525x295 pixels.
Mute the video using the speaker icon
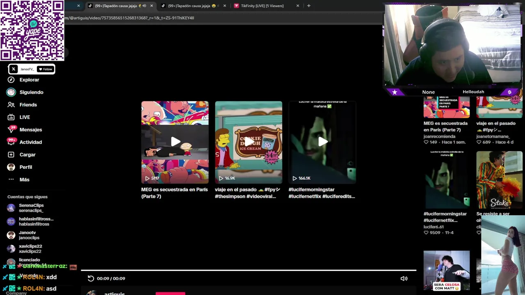[404, 279]
